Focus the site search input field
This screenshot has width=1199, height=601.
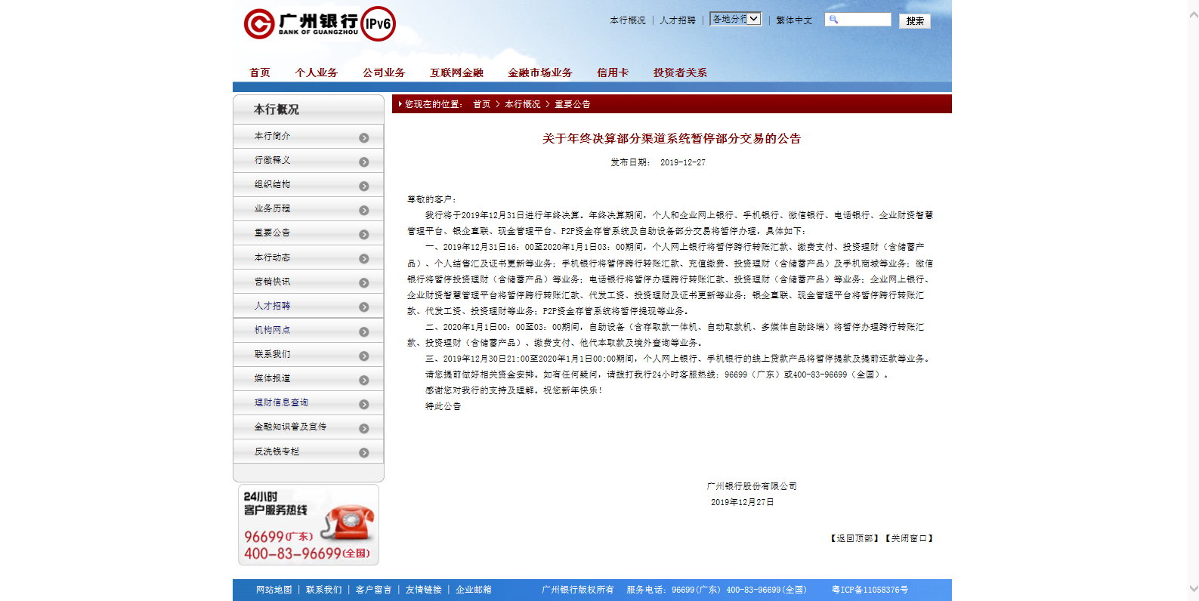858,20
